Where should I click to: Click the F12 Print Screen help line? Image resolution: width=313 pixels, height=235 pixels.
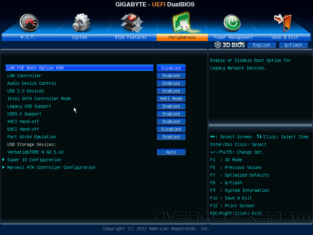pos(232,206)
